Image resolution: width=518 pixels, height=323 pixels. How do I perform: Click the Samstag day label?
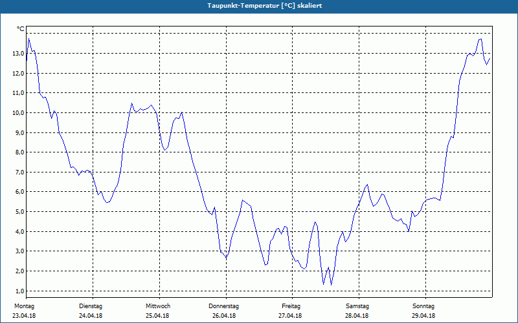[x=357, y=306]
